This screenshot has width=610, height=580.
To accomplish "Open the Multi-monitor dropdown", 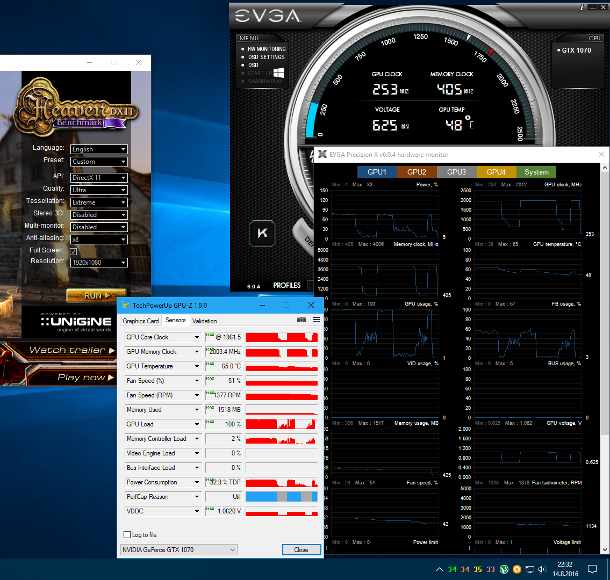I will click(99, 227).
